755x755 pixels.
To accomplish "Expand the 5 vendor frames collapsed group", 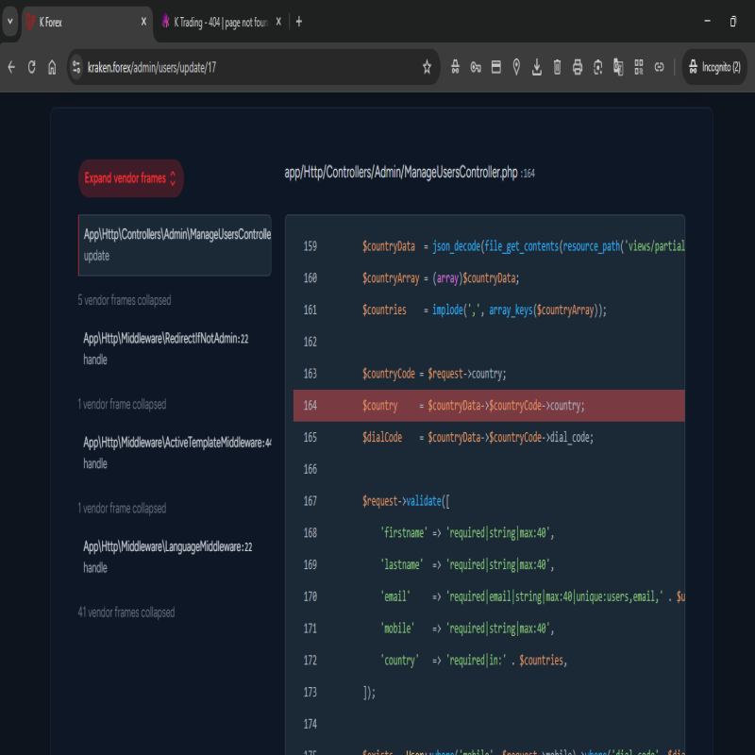I will pos(125,300).
